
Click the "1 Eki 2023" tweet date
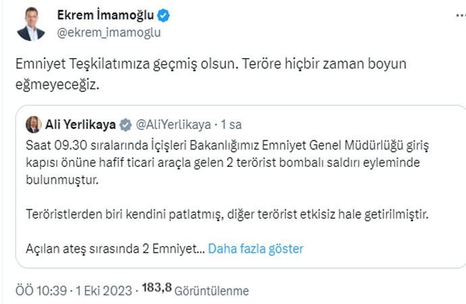tap(104, 291)
